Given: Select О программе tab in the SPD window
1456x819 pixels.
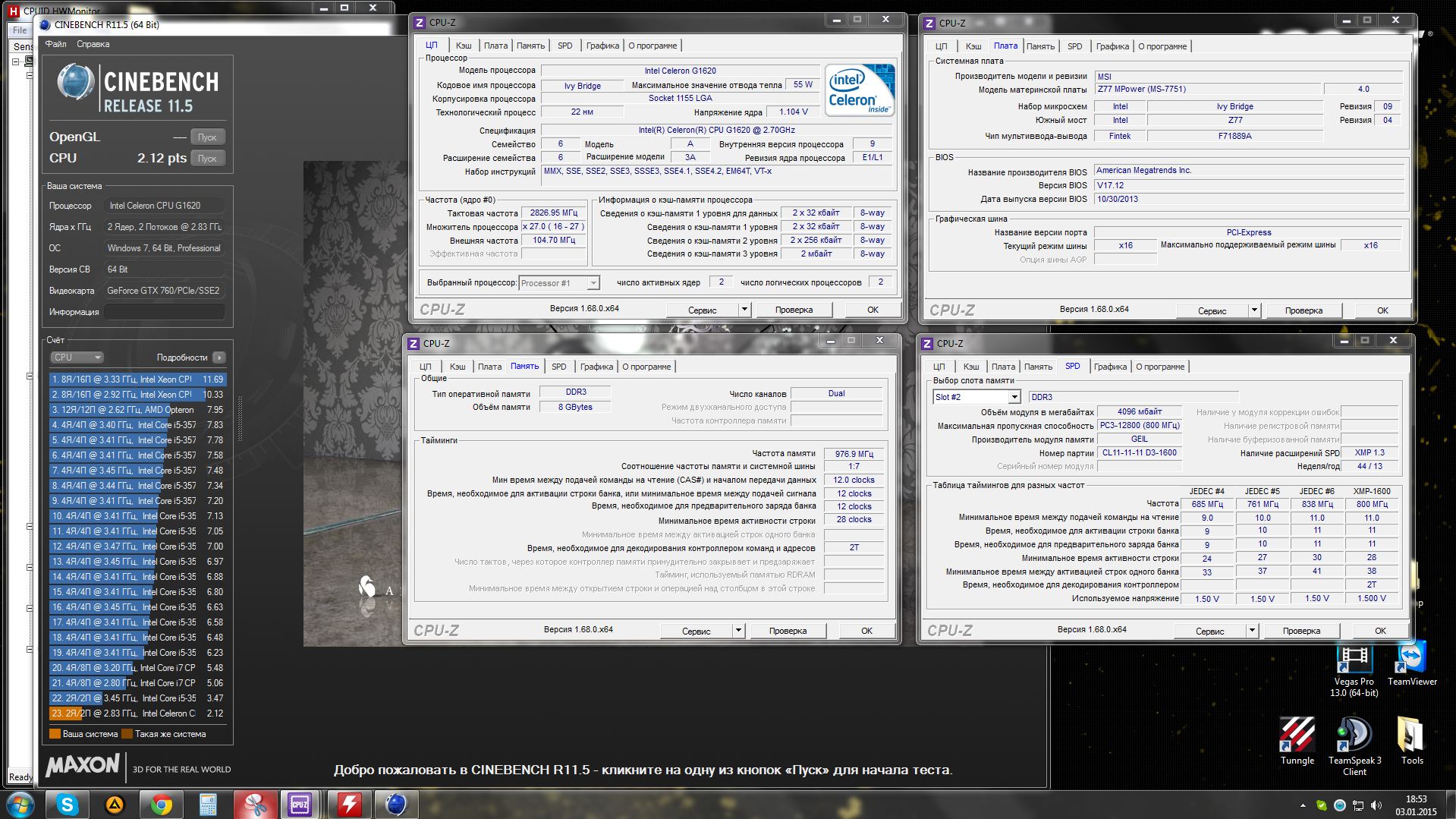Looking at the screenshot, I should [1160, 367].
